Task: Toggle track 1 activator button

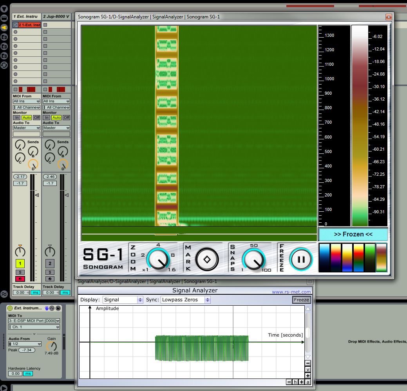Action: [20, 263]
